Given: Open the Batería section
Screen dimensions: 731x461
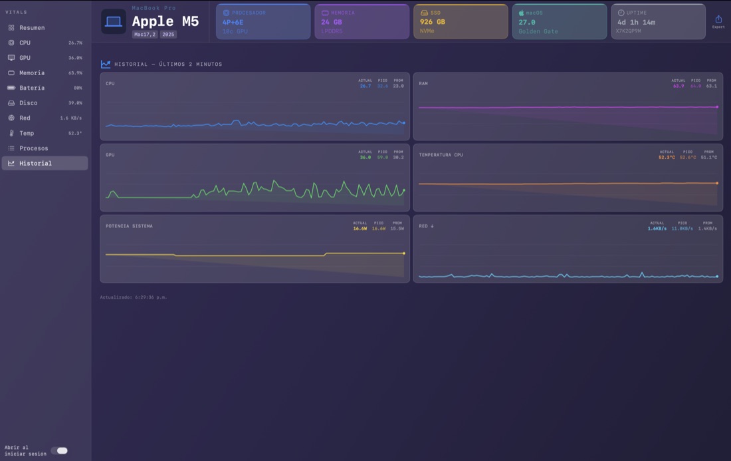Looking at the screenshot, I should point(45,88).
